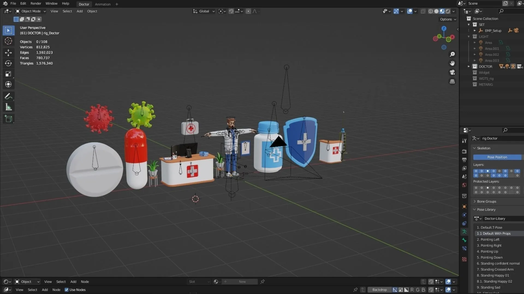Screen dimensions: 524x294
Task: Activate the Annotate pencil tool
Action: tap(8, 96)
